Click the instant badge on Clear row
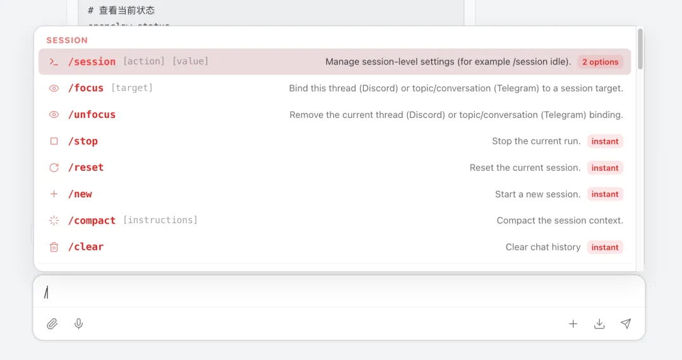This screenshot has height=360, width=682. point(605,247)
